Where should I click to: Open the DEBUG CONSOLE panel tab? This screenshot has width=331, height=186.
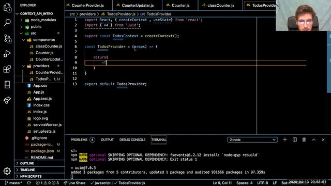[x=132, y=140]
